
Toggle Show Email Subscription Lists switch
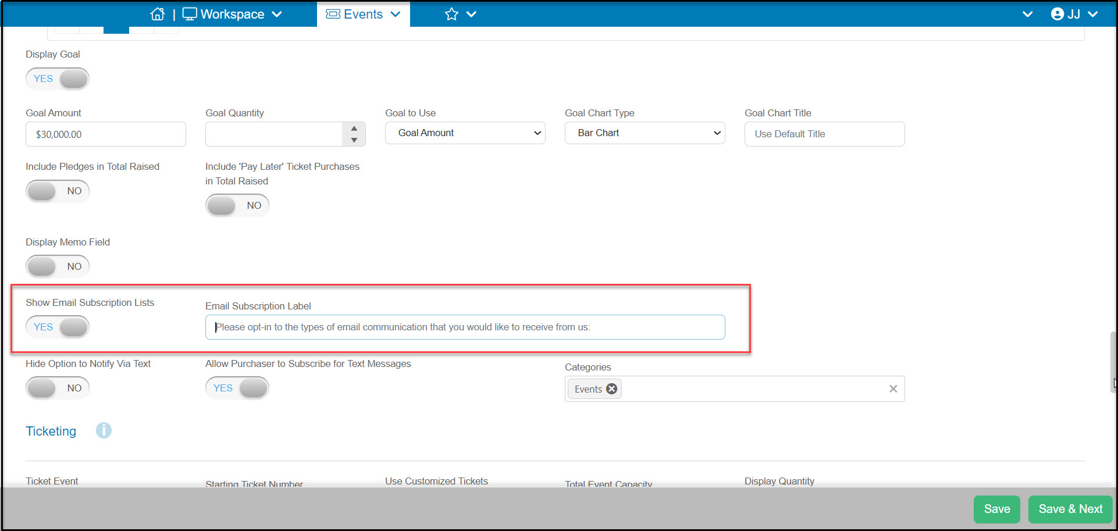[x=58, y=327]
